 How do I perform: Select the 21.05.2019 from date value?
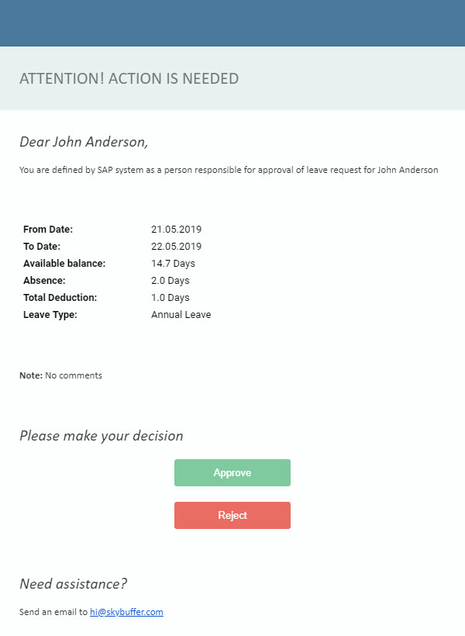[177, 229]
